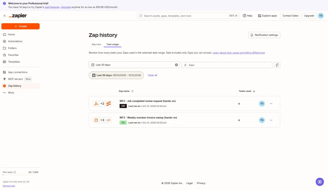Click TS owner avatar in WF3 row
The image size is (328, 190).
[x=262, y=120]
